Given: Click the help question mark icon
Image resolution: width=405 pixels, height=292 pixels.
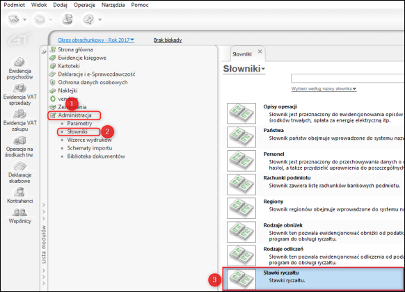Looking at the screenshot, I should coord(89,19).
